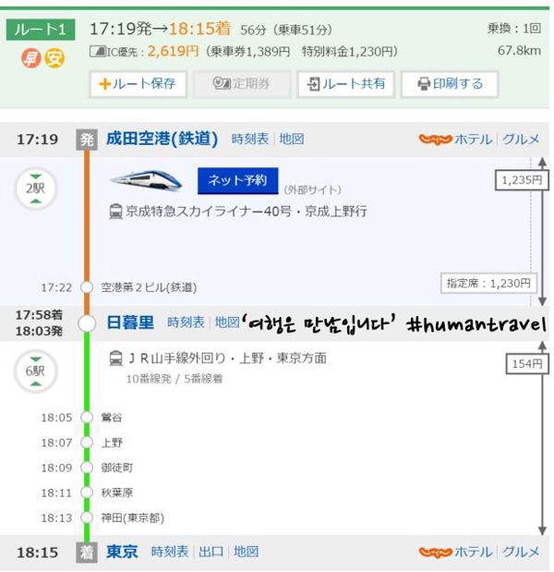Click the train icon beside 京成特急スカイライナー

click(116, 212)
